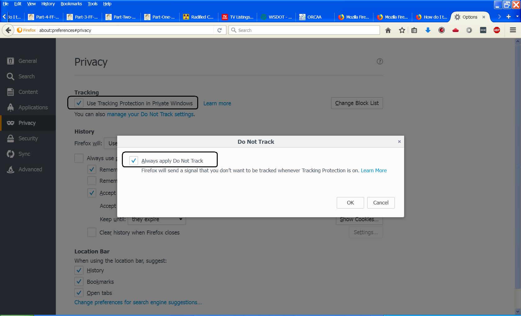Bookmark this page with the star icon
This screenshot has height=316, width=521.
click(402, 30)
